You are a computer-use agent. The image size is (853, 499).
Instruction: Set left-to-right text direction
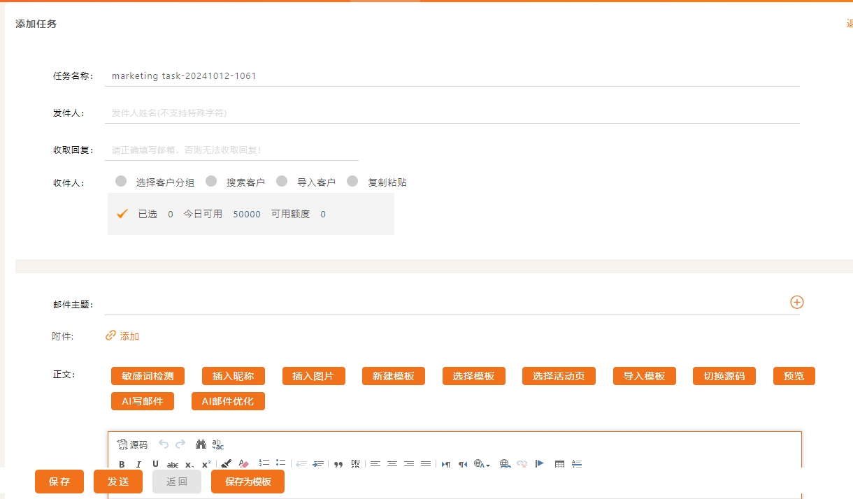pos(446,464)
